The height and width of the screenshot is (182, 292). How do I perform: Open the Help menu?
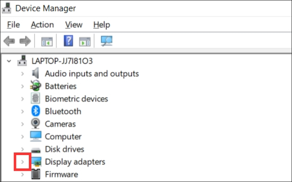pos(102,25)
